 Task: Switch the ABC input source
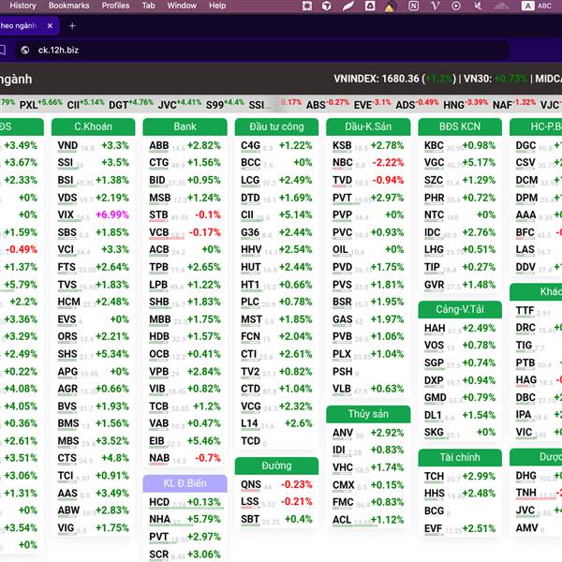(x=537, y=6)
